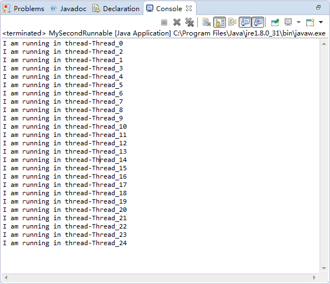Click the output line ending Thread_2
Image resolution: width=330 pixels, height=284 pixels.
[63, 52]
